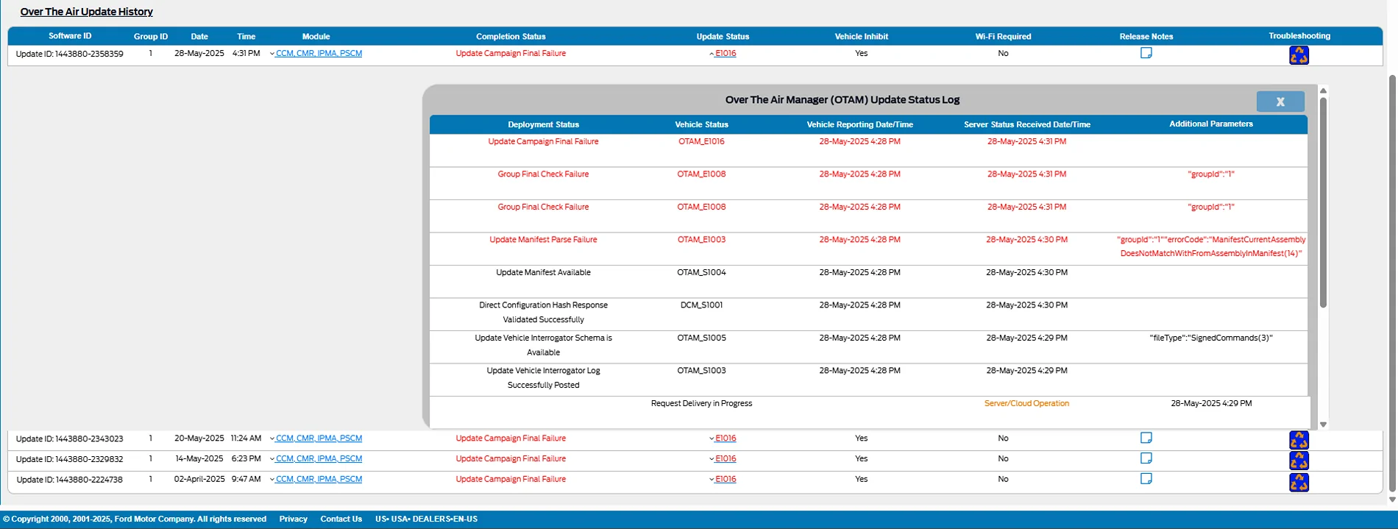
Task: Expand E1016 status for 02-April-2025 update
Action: [723, 479]
